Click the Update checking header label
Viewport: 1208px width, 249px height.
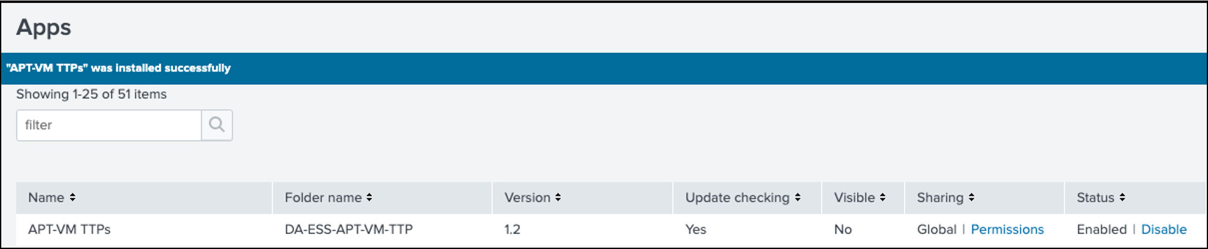pos(737,197)
